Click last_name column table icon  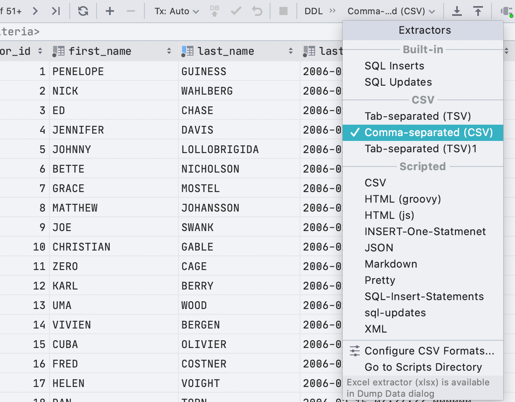(187, 51)
